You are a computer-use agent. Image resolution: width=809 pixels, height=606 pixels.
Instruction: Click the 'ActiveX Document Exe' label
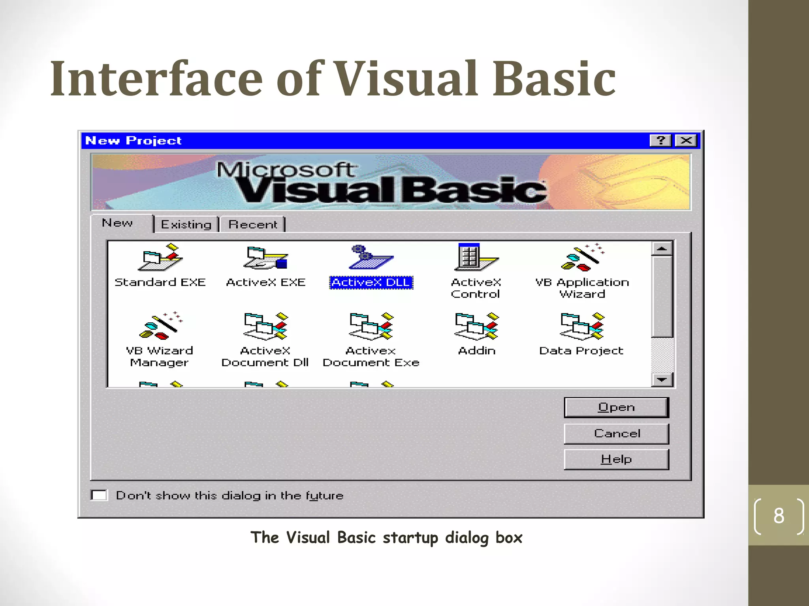click(371, 357)
